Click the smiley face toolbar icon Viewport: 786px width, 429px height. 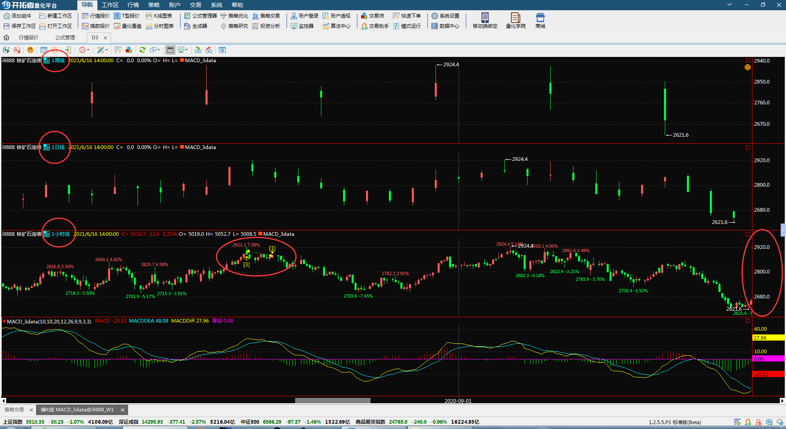point(30,50)
